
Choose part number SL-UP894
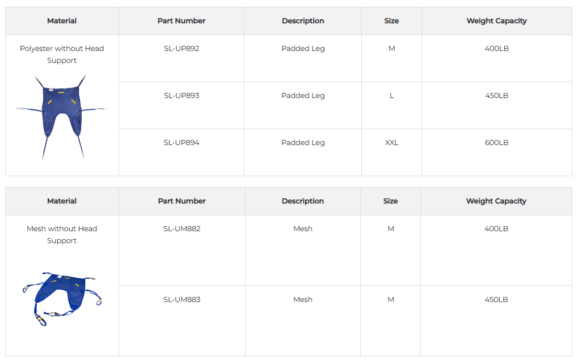click(182, 143)
